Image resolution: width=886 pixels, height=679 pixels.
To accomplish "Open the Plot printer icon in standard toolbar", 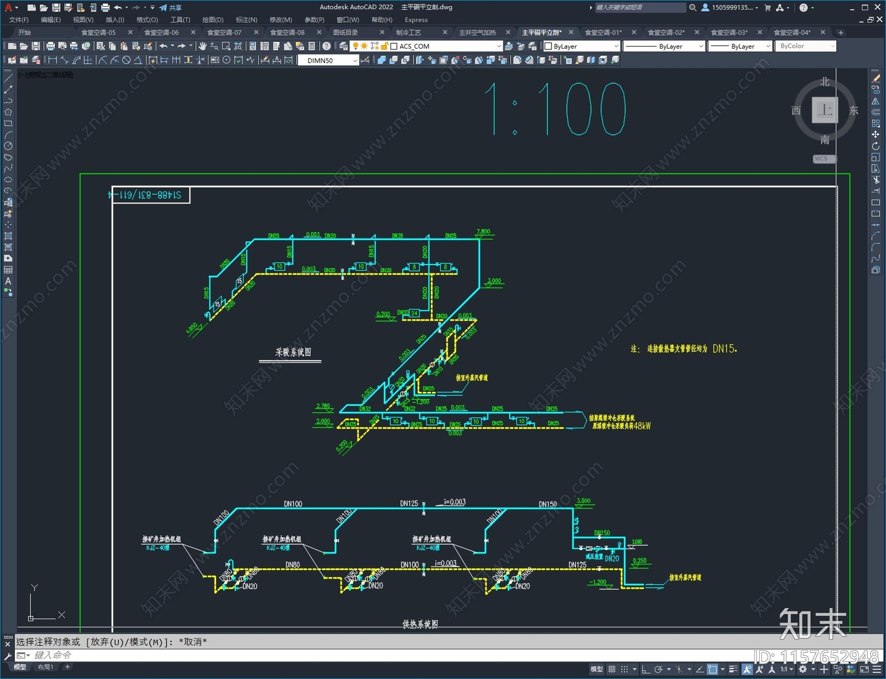I will click(x=50, y=46).
